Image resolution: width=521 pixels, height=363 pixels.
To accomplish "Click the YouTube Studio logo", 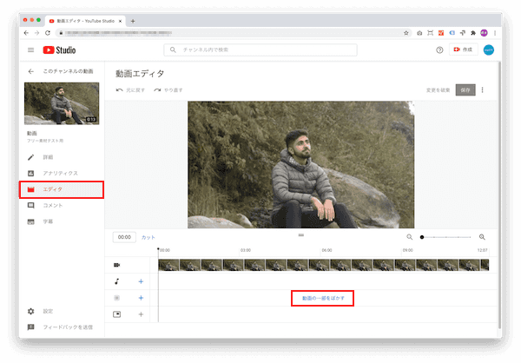I will 59,49.
